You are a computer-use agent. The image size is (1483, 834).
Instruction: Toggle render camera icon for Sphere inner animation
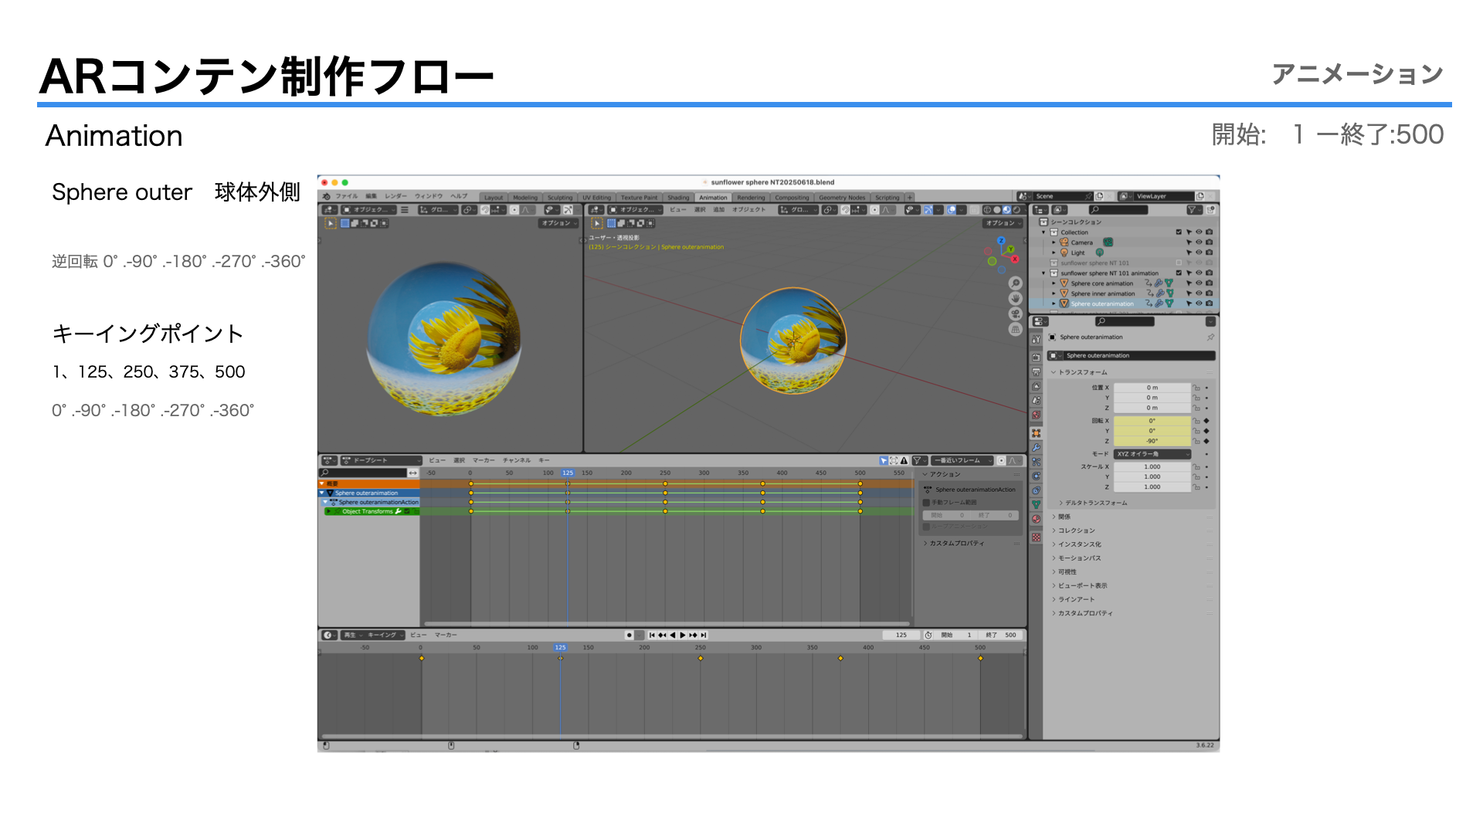[x=1209, y=293]
